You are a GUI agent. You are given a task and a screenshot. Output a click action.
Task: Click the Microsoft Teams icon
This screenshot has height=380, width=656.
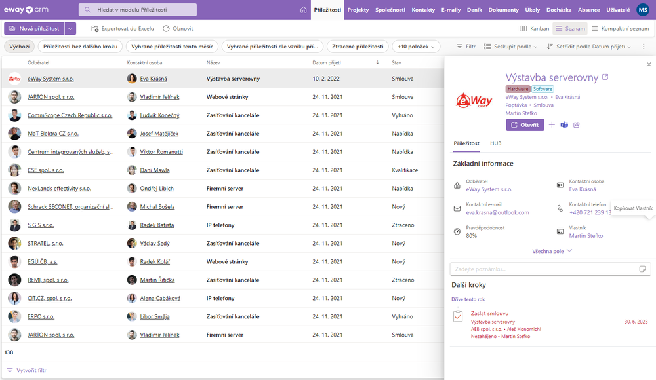[x=564, y=125]
